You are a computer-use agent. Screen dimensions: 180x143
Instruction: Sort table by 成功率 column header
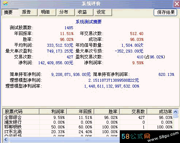click(160, 112)
